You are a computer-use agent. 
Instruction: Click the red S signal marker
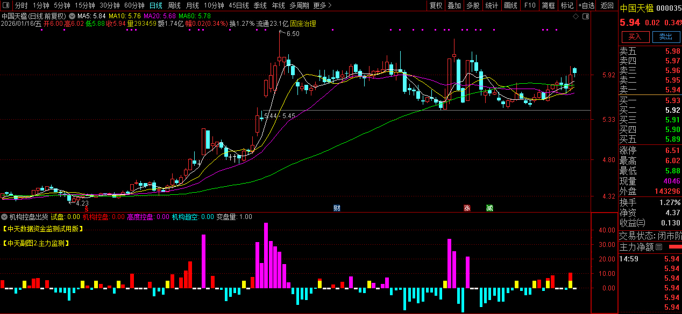[86, 208]
